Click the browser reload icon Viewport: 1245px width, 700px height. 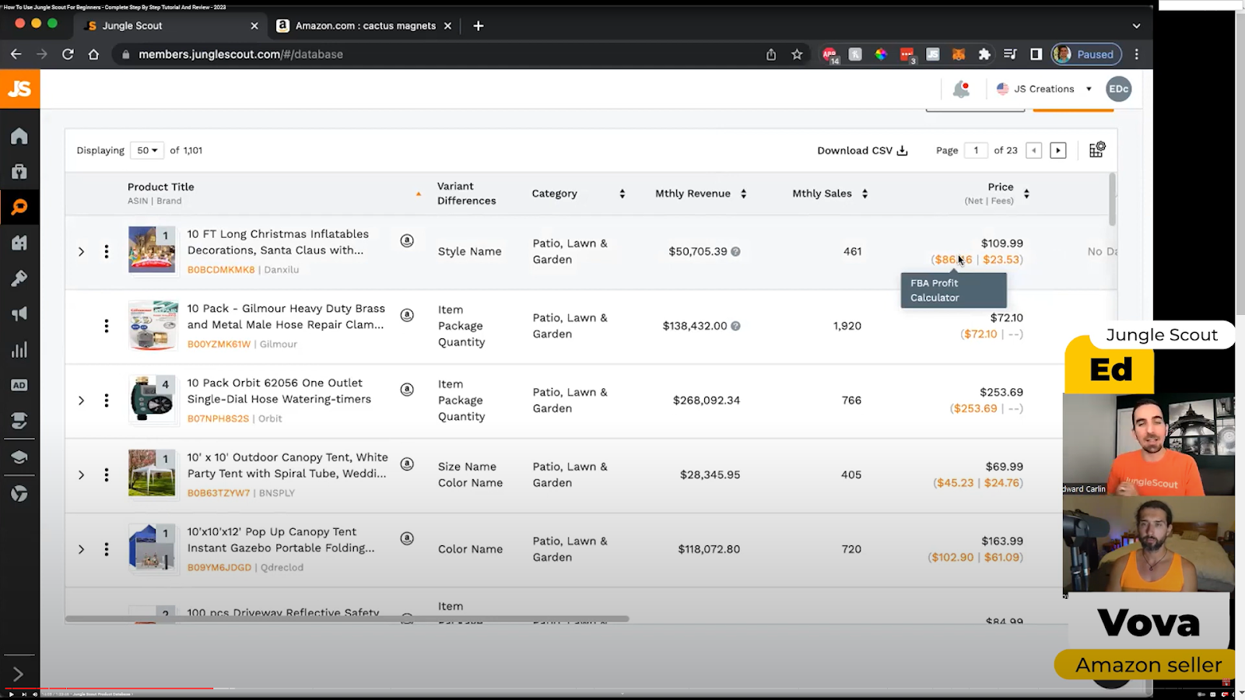click(68, 54)
